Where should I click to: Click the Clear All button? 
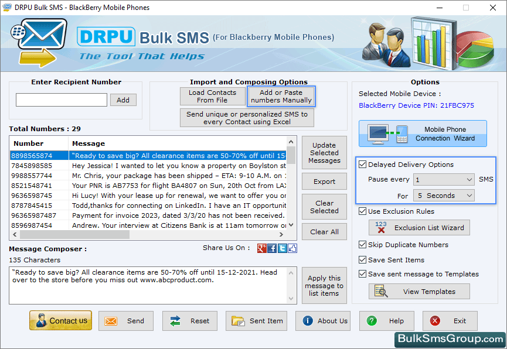click(x=324, y=232)
